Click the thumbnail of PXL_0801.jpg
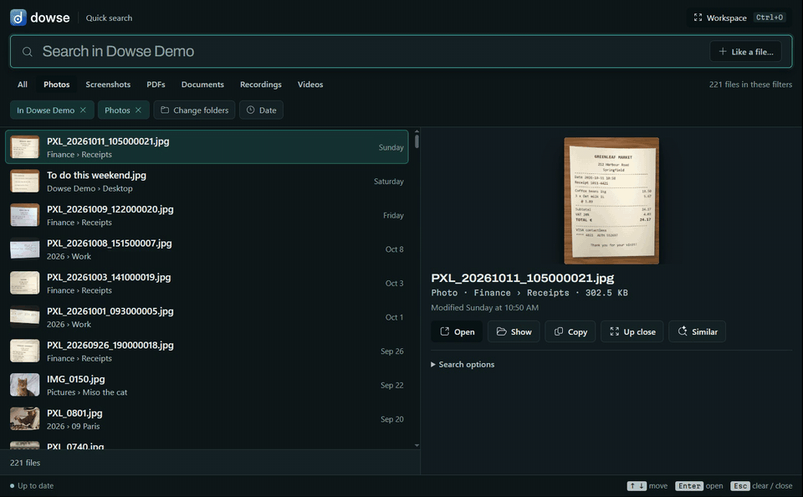The width and height of the screenshot is (803, 497). pyautogui.click(x=24, y=419)
